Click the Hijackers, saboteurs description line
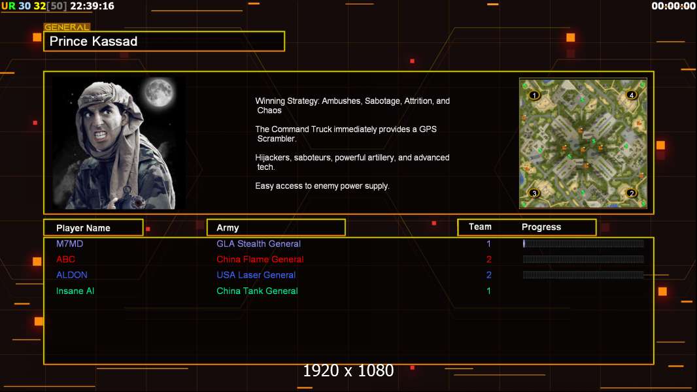 coord(352,162)
